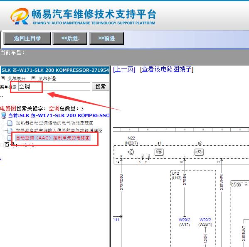
Task: Click the 返回主目录 button
Action: click(x=27, y=39)
